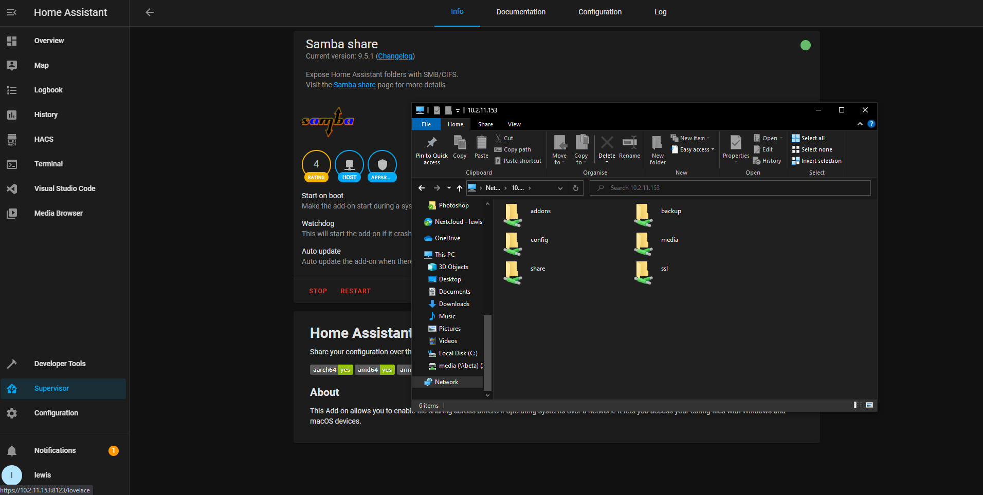
Task: Click Pin to Quick access in Explorer
Action: pyautogui.click(x=431, y=150)
